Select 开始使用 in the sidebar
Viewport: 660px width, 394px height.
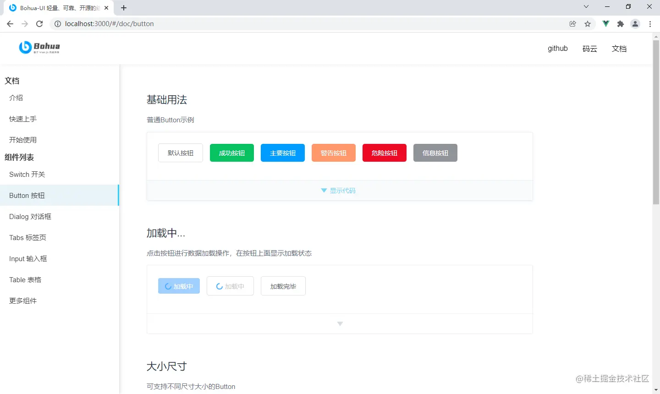(x=60, y=140)
